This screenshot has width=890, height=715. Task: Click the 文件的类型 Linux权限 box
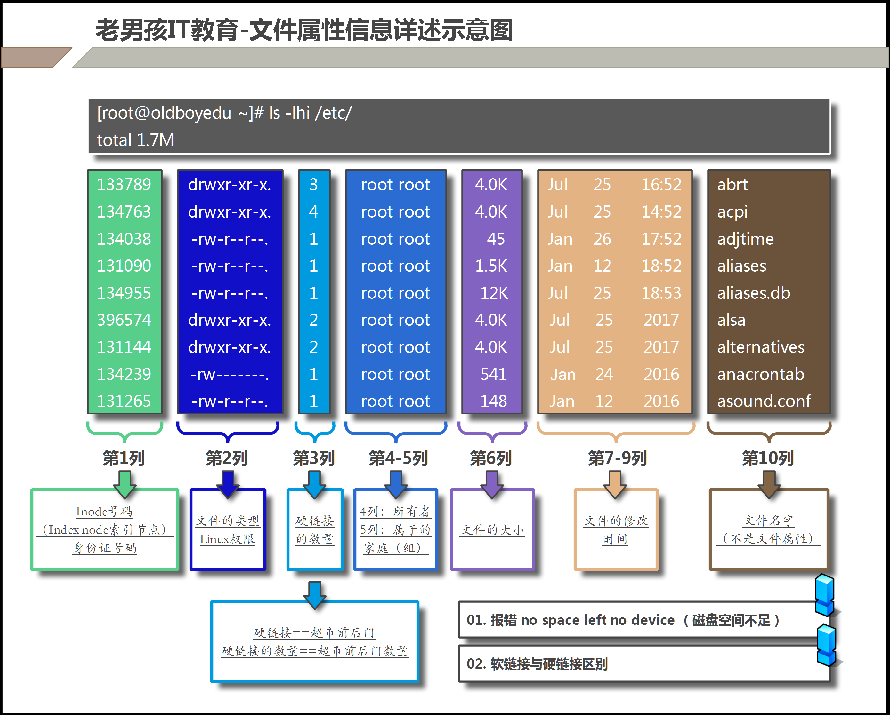(x=227, y=530)
